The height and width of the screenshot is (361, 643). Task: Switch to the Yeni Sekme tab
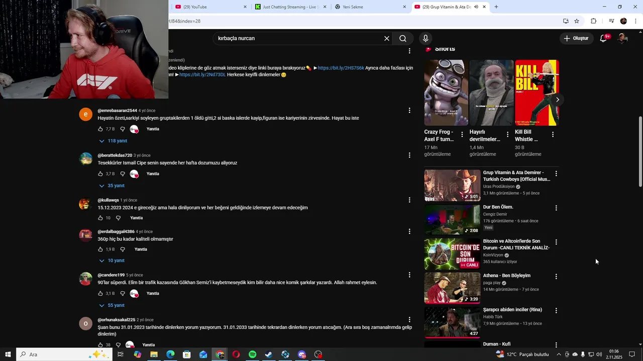click(x=369, y=7)
